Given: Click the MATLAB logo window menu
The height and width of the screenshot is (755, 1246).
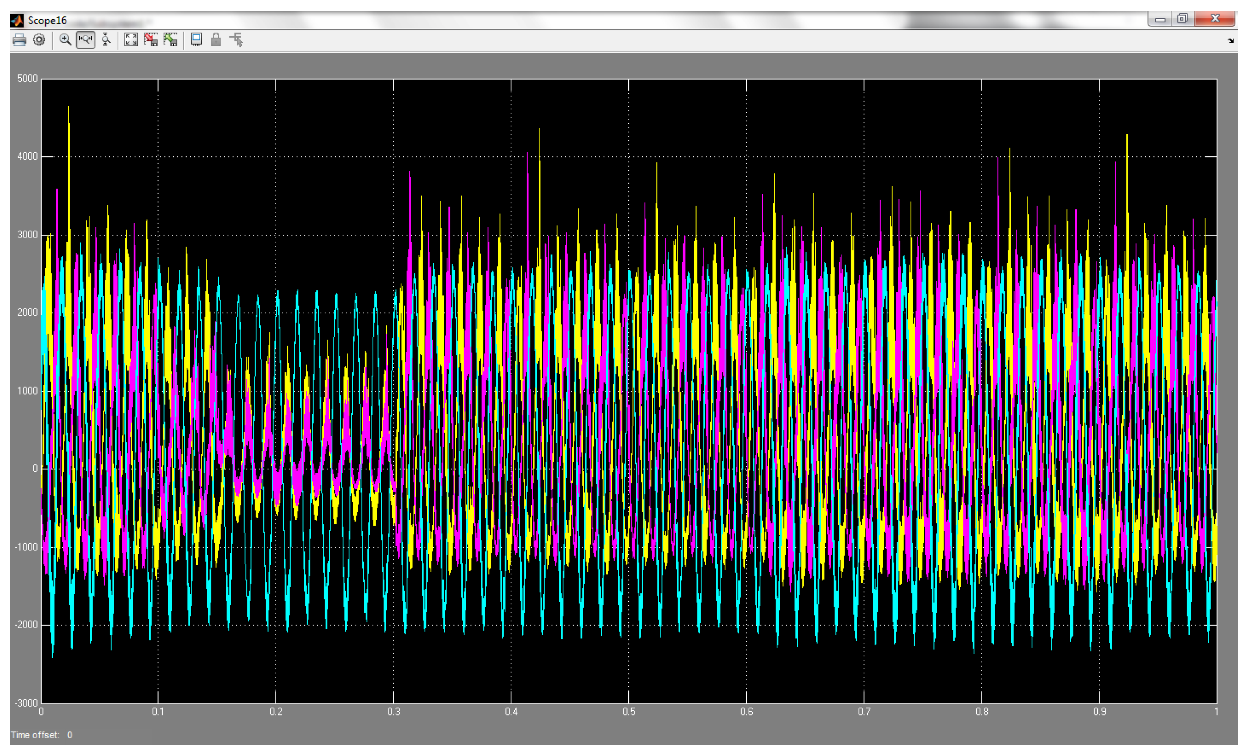Looking at the screenshot, I should [x=17, y=20].
